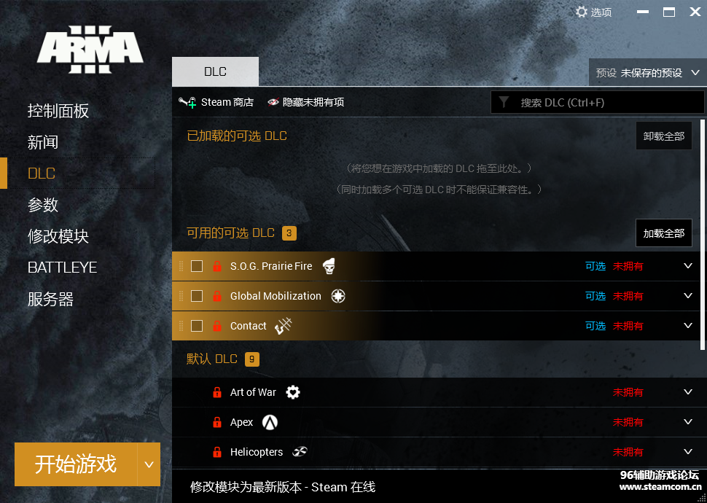Open the play game dropdown arrow
The image size is (707, 503).
point(149,464)
